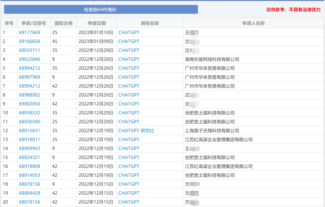Image resolution: width=325 pixels, height=207 pixels.
Task: Open registration number 68914053
Action: click(x=29, y=176)
